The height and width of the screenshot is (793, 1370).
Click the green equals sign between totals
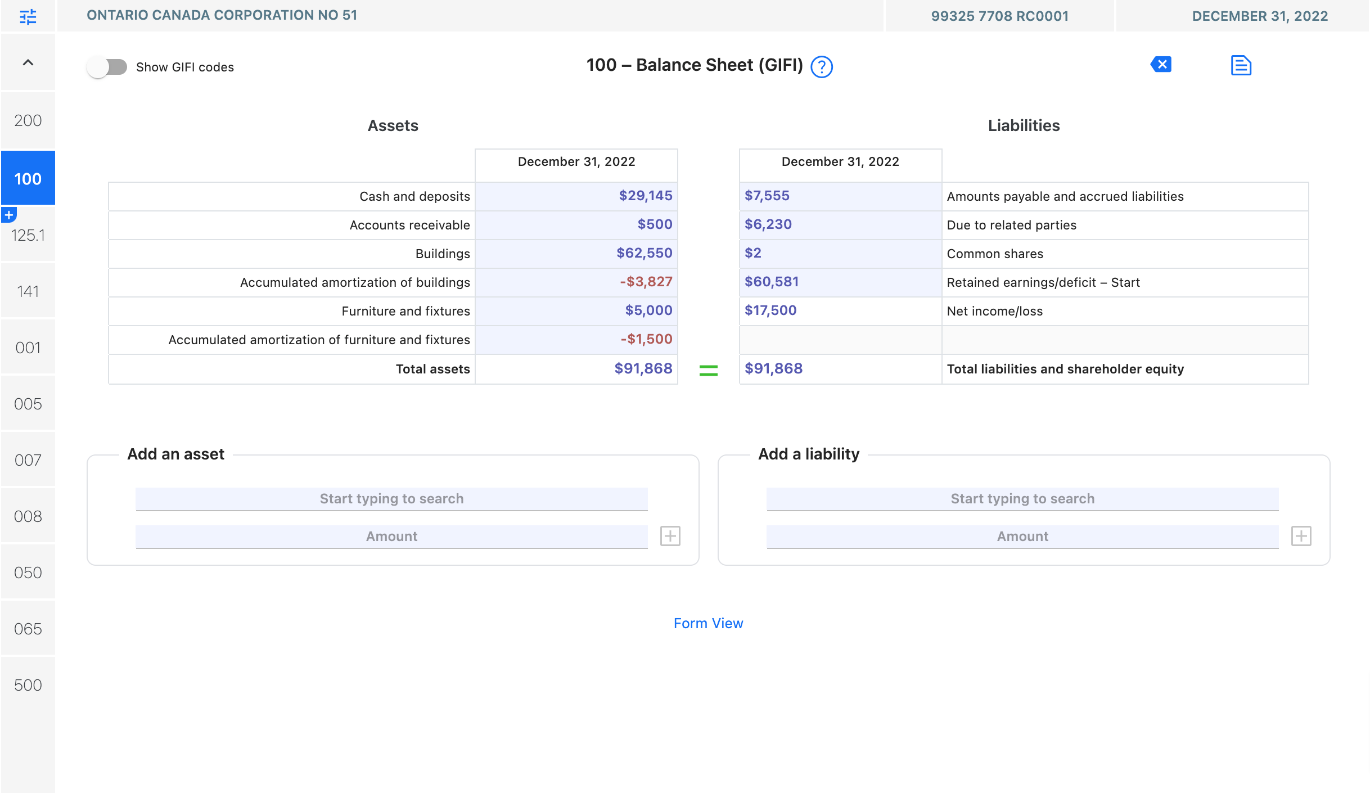click(x=708, y=370)
